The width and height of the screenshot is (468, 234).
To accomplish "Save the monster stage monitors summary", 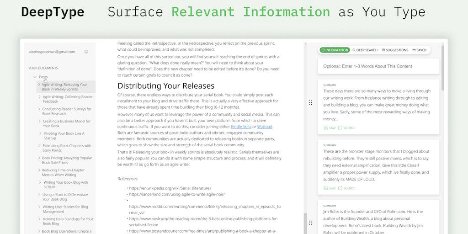I will pos(330,188).
